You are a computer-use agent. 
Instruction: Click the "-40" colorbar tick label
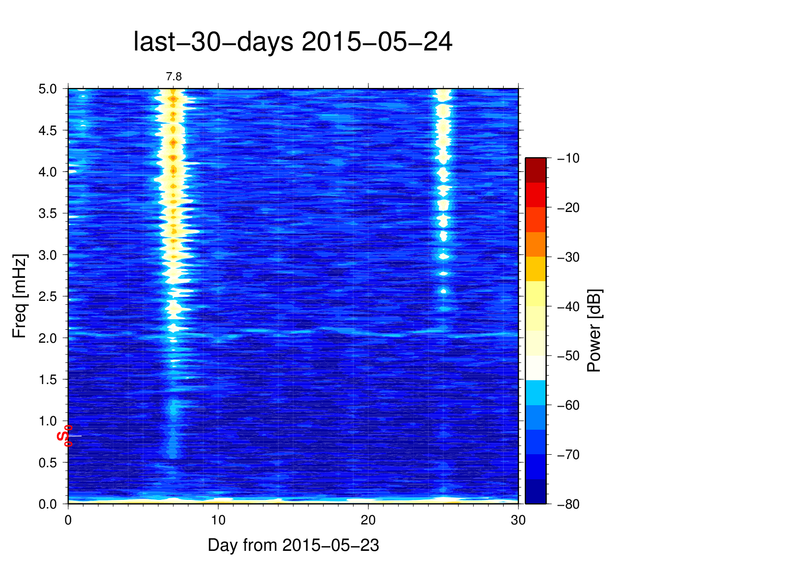pos(568,307)
